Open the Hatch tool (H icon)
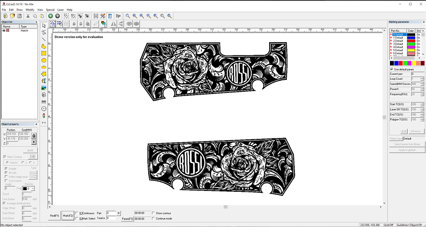Screen dimensions: 426x227 coord(96,16)
